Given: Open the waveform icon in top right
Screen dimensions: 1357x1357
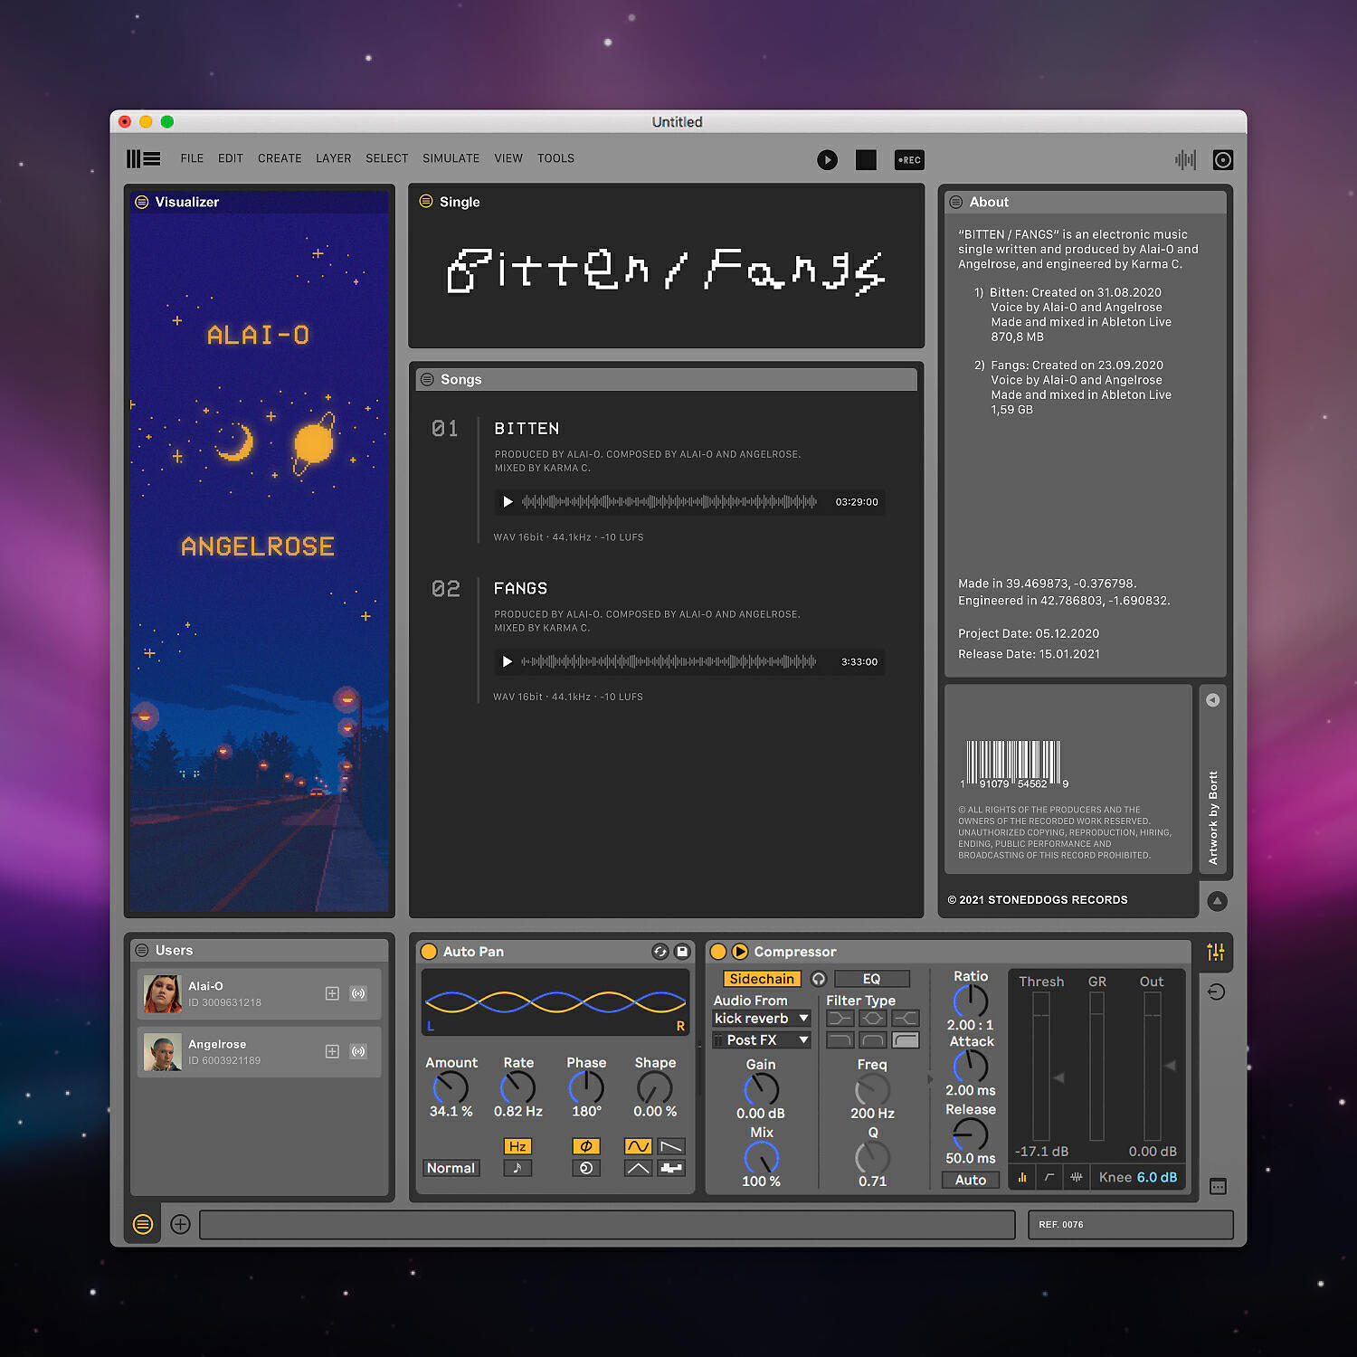Looking at the screenshot, I should [1185, 160].
